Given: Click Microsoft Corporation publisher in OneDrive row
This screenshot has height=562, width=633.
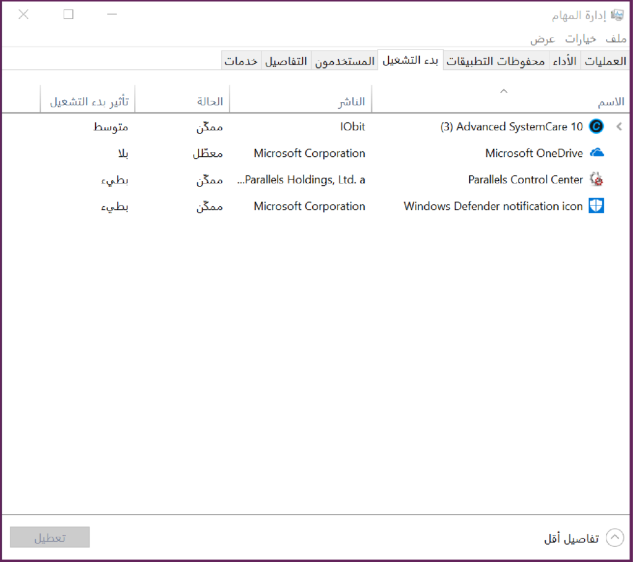Looking at the screenshot, I should point(309,153).
